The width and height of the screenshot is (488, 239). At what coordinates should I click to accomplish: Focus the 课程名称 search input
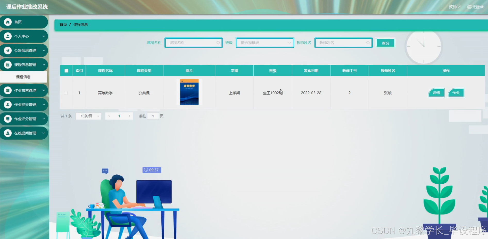coord(194,43)
